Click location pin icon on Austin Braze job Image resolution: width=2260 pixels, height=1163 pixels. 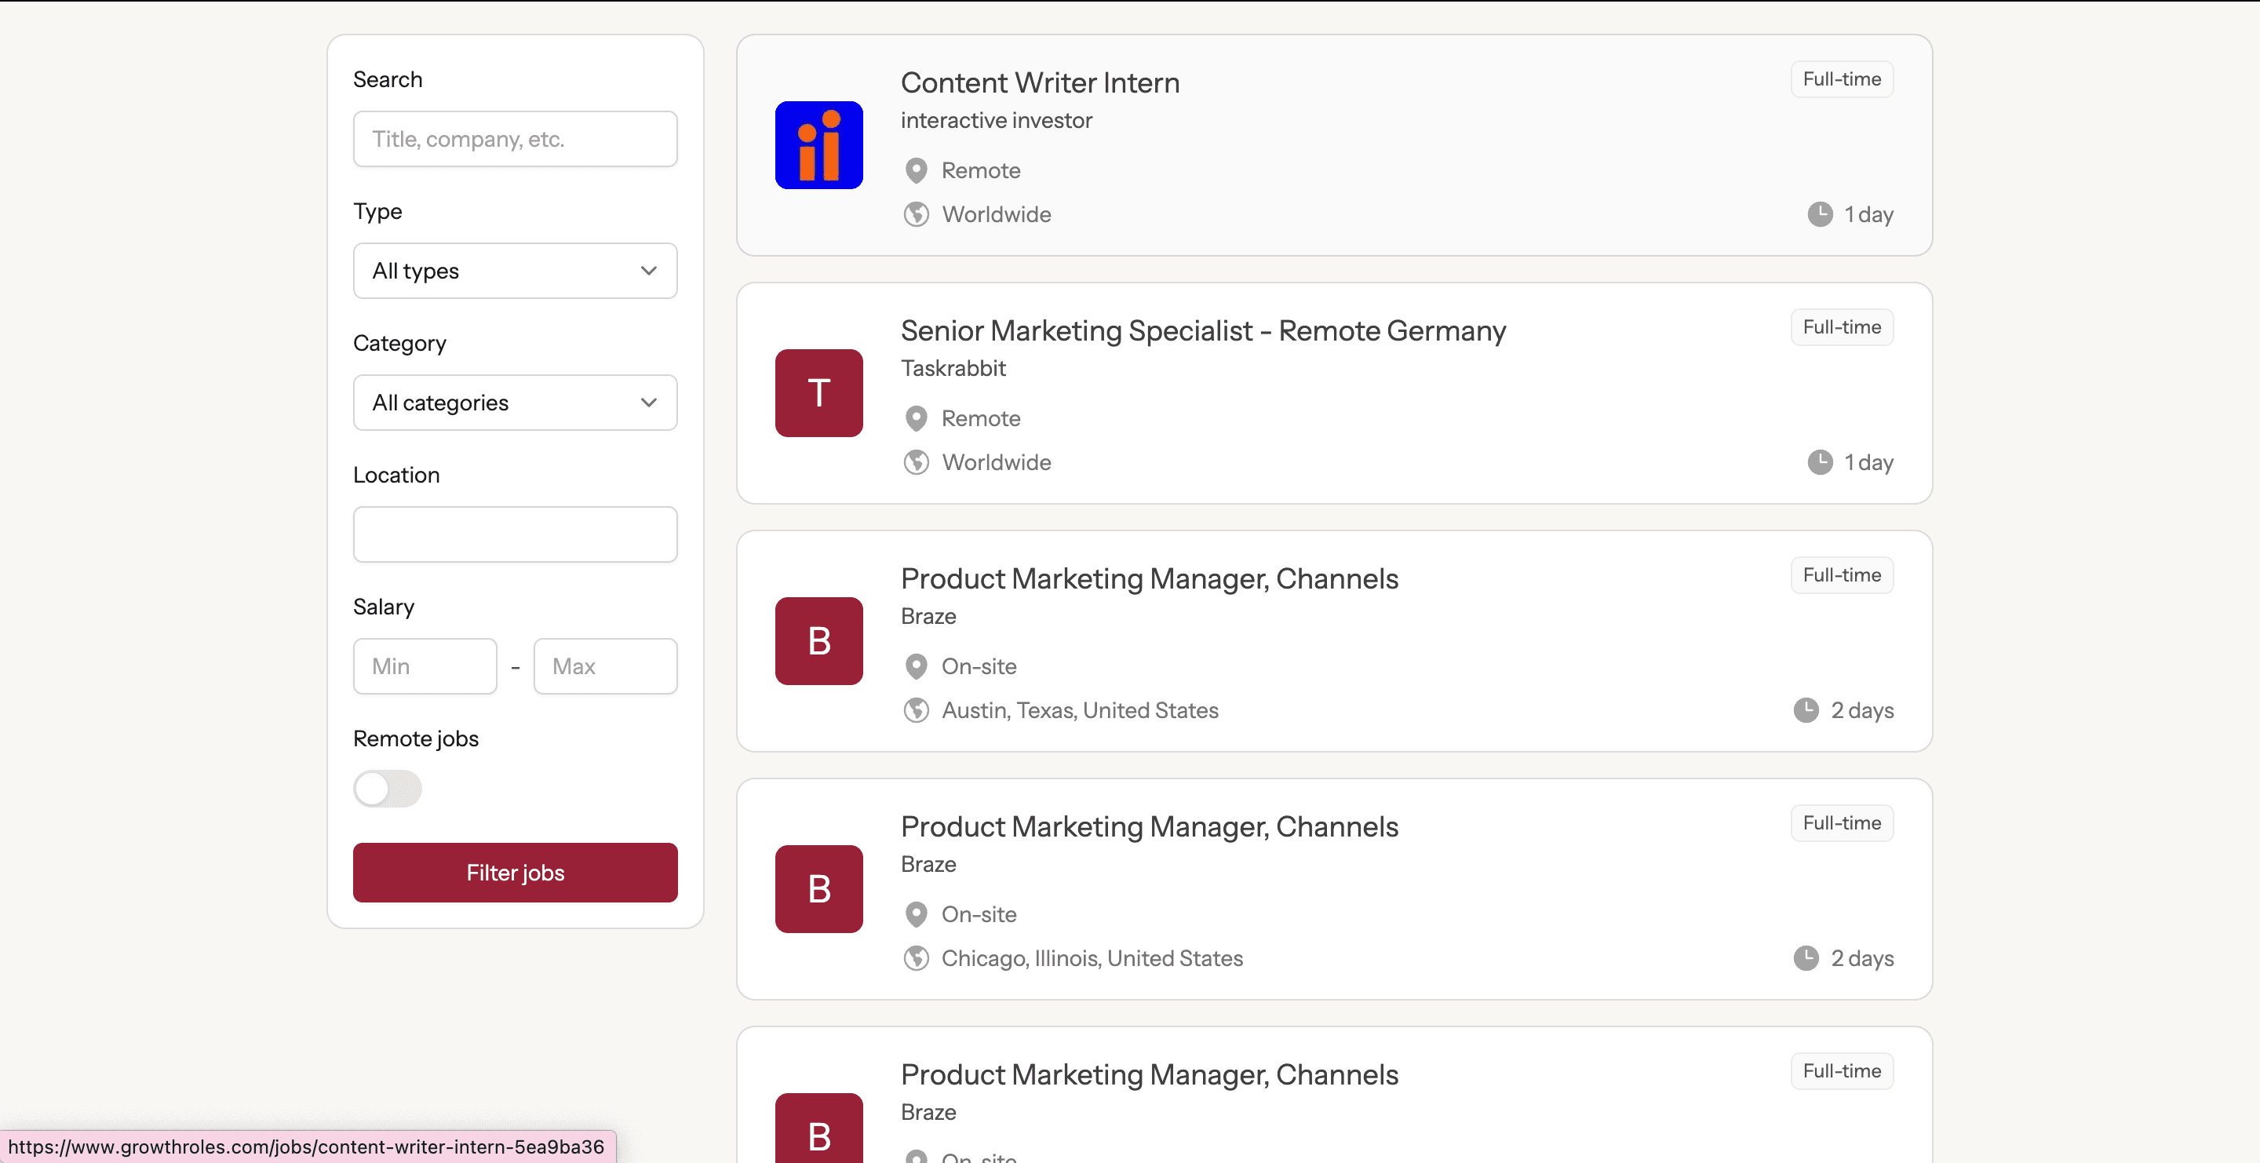[x=916, y=666]
